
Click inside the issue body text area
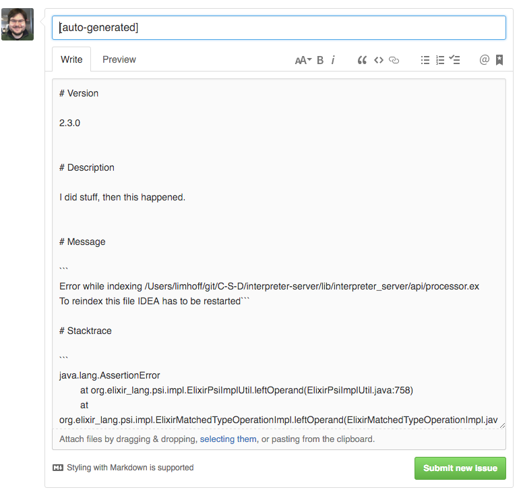coord(279,254)
